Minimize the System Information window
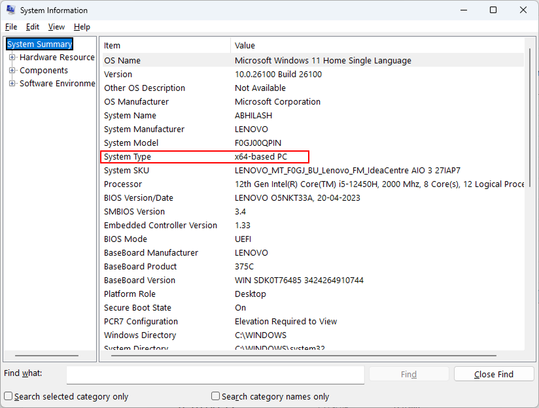Viewport: 539px width, 408px height. [464, 10]
